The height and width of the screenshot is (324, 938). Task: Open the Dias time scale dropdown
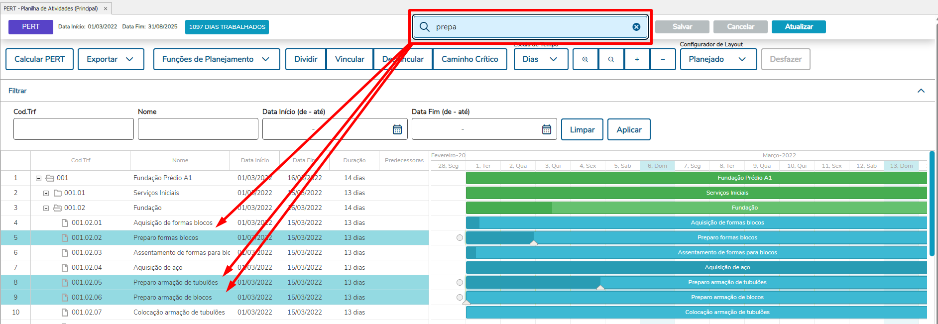(541, 59)
